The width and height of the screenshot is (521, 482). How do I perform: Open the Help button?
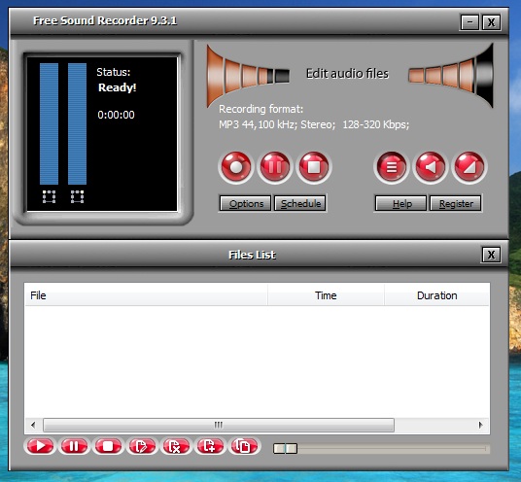[x=401, y=203]
